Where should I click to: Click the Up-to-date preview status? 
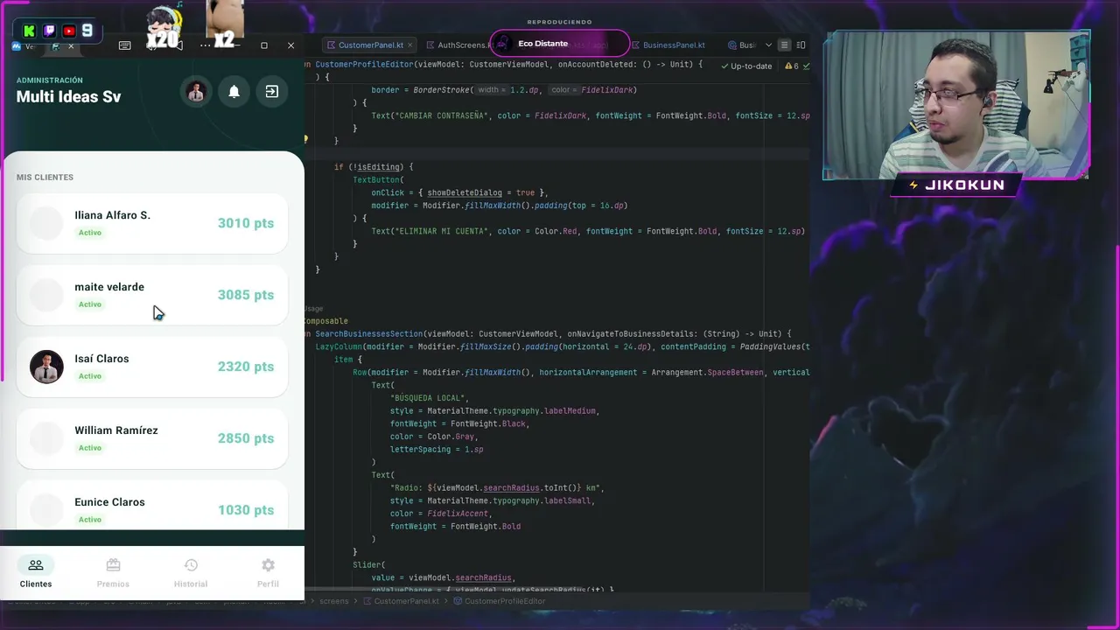pos(746,66)
